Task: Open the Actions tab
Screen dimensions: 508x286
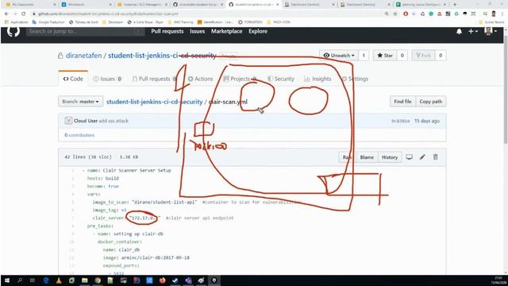Action: point(200,79)
